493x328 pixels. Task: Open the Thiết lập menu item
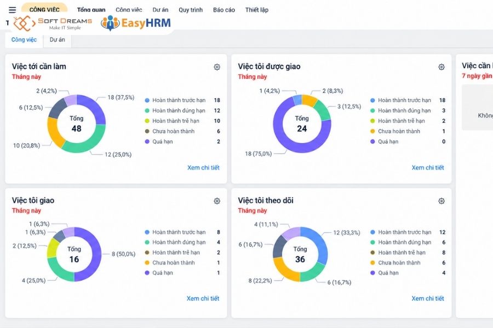coord(257,10)
